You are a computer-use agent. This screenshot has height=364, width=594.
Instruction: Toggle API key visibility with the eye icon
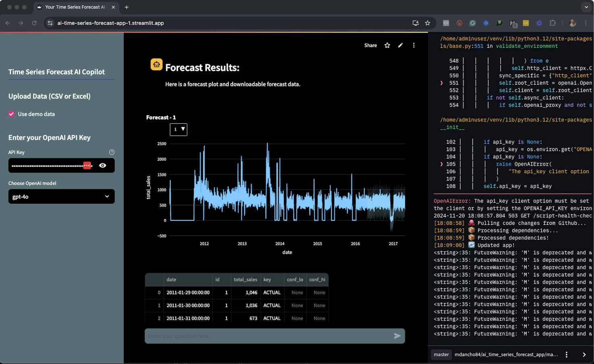point(103,165)
